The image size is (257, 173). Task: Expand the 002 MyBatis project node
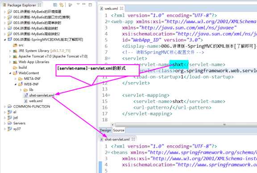5,17
